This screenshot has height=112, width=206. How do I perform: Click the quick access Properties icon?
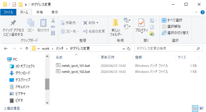click(x=14, y=5)
